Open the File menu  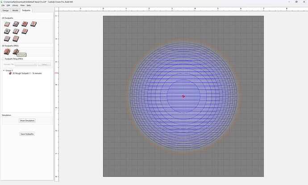[x=3, y=5]
